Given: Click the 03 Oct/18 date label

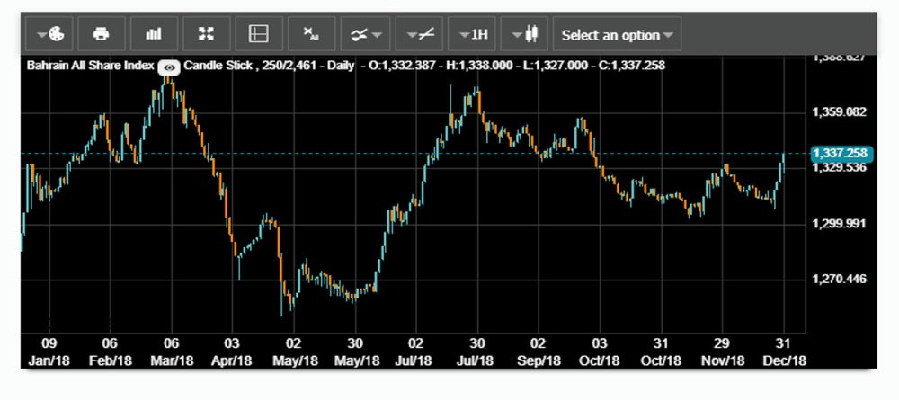Looking at the screenshot, I should pyautogui.click(x=599, y=351).
